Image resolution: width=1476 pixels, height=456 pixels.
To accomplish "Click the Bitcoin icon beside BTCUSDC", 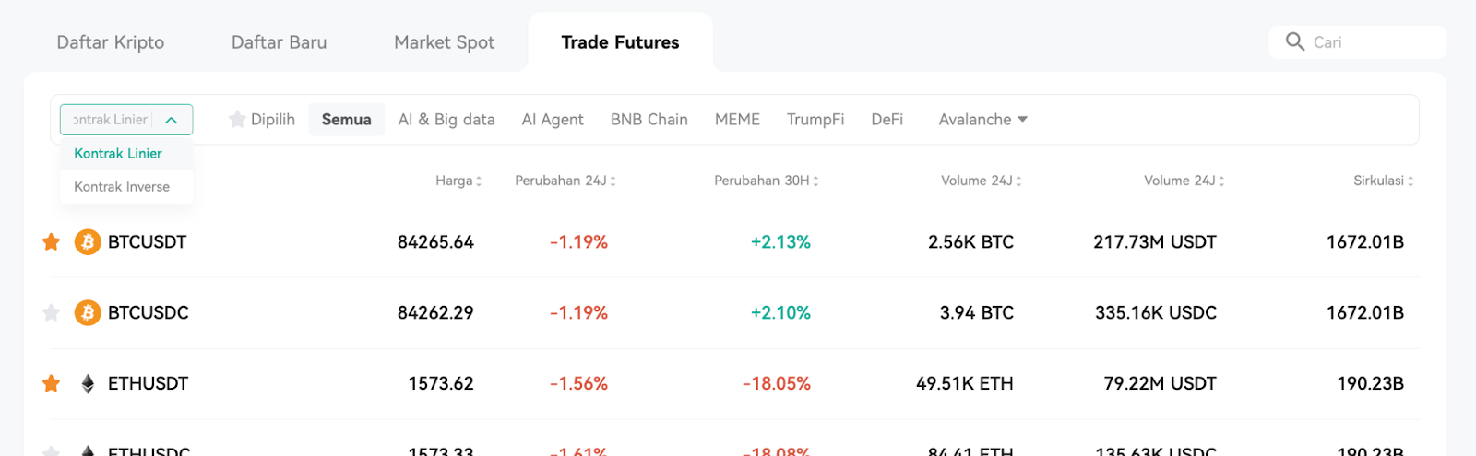I will (x=88, y=313).
